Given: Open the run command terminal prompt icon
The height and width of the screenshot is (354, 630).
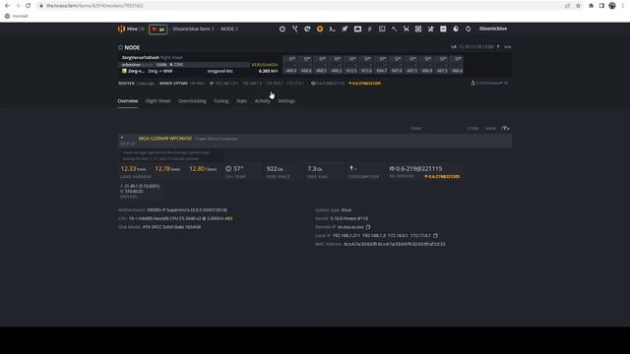Looking at the screenshot, I should pyautogui.click(x=333, y=29).
